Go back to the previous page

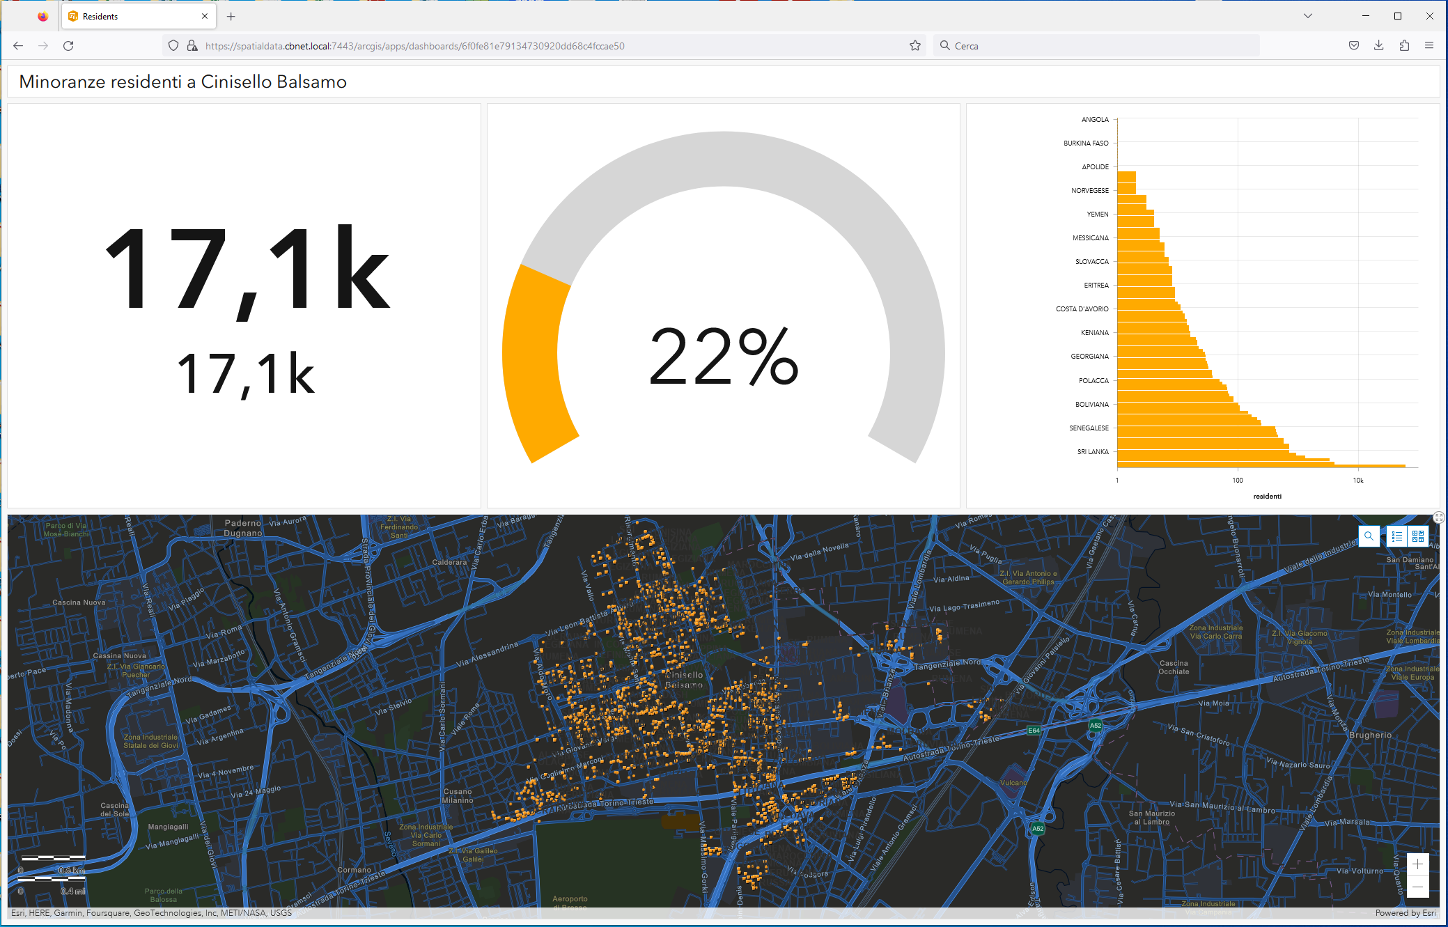pyautogui.click(x=18, y=46)
